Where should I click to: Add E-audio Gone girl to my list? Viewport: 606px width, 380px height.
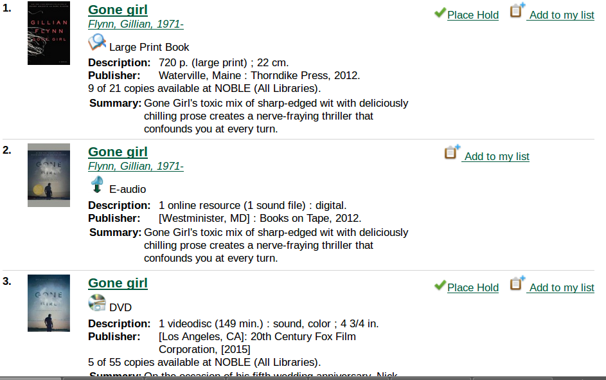pos(496,156)
